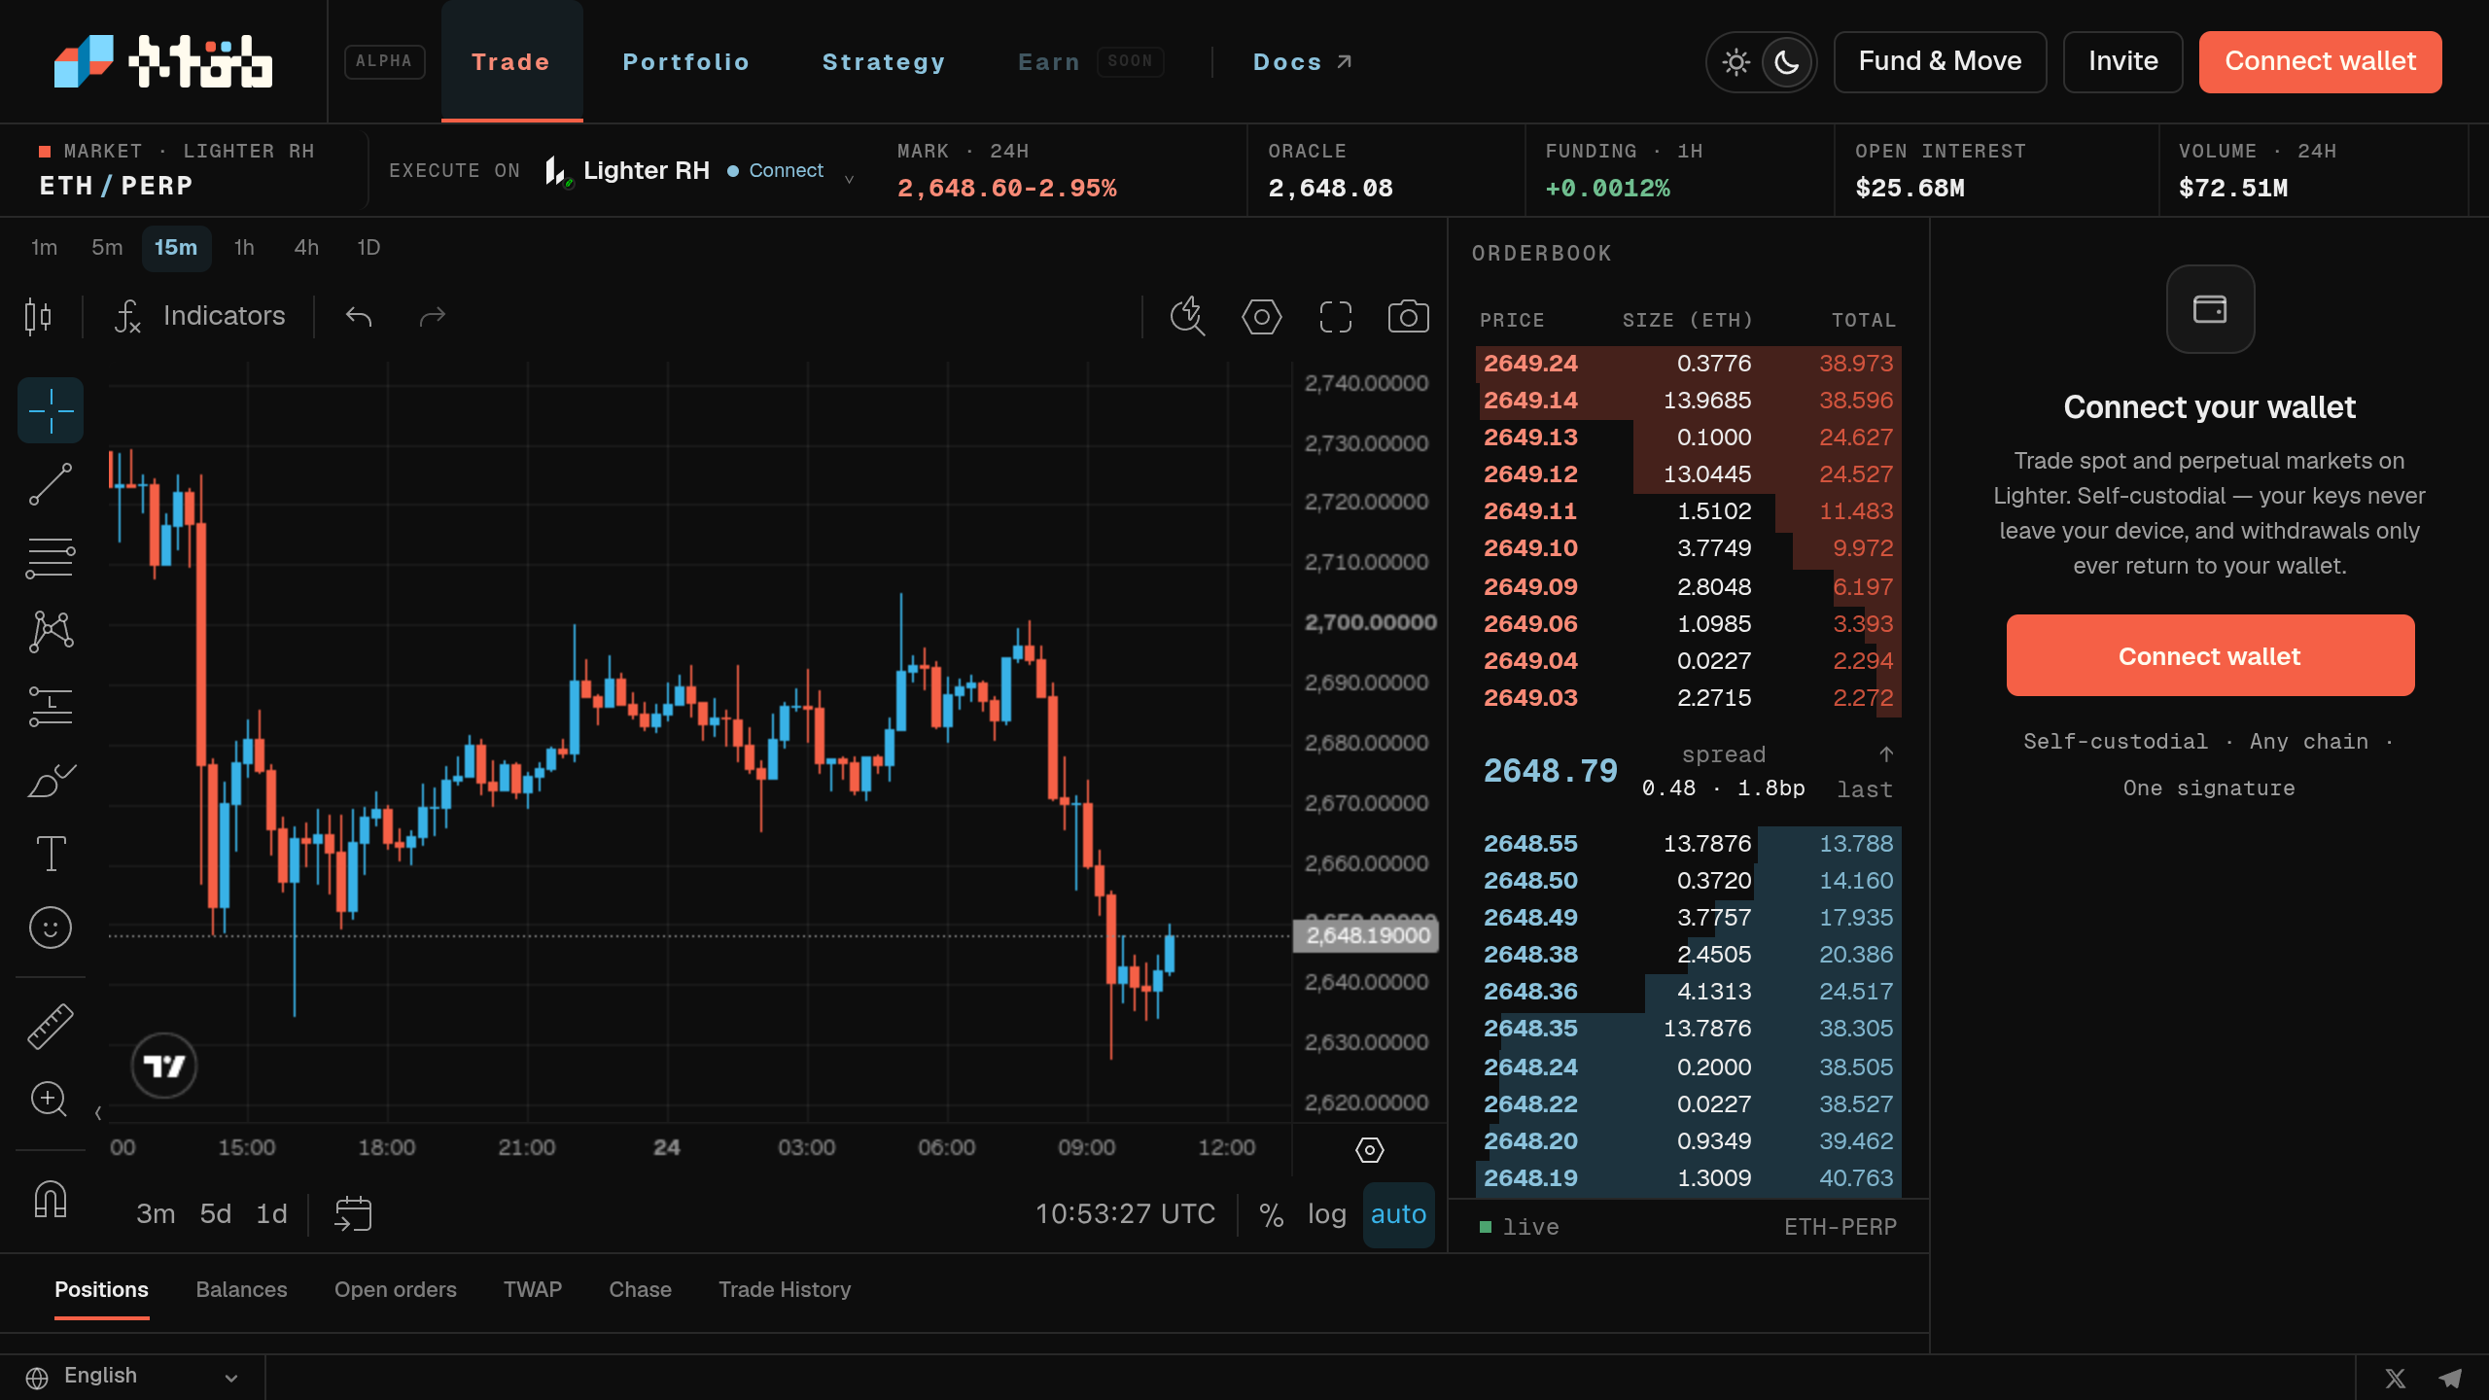Redo the chart action
This screenshot has height=1400, width=2489.
(432, 316)
